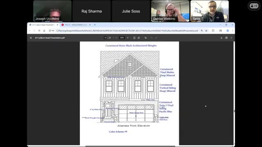Click the PDF zoom in plus button
This screenshot has width=262, height=147.
pos(128,38)
